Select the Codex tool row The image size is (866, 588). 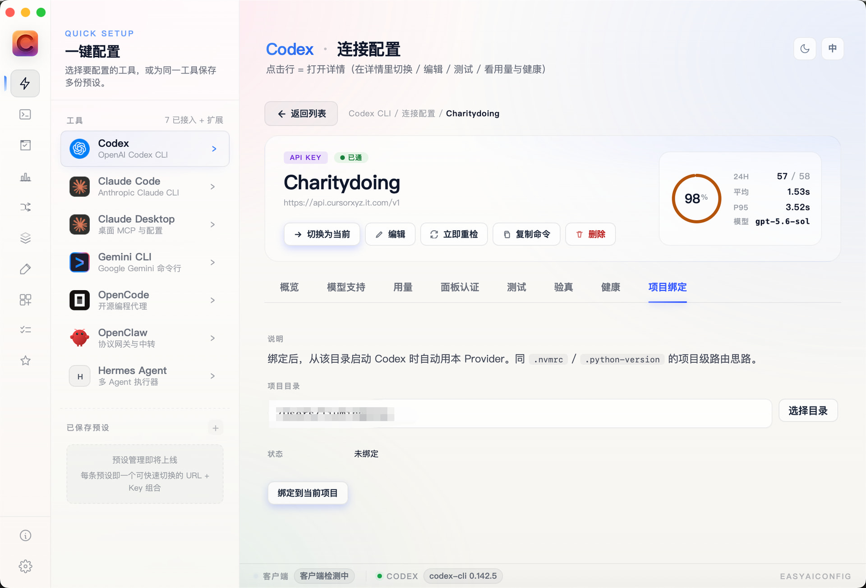pos(145,149)
